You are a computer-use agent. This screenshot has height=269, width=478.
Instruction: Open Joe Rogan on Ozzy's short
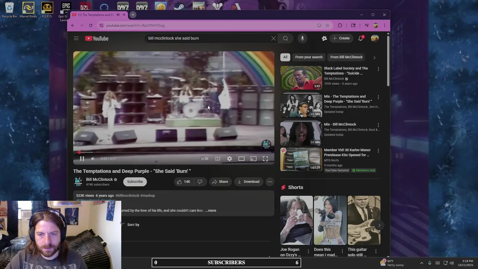pyautogui.click(x=297, y=220)
